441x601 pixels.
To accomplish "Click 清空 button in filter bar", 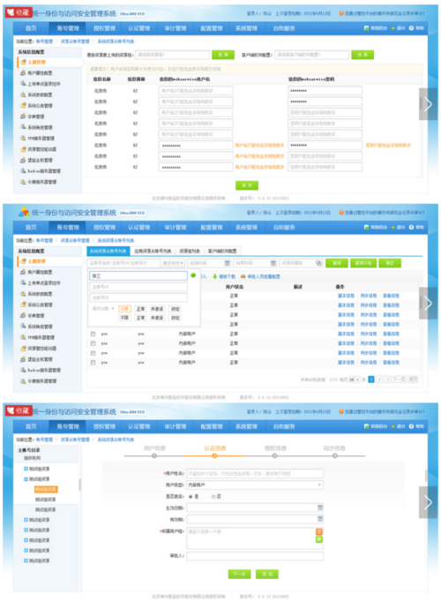I will 390,263.
